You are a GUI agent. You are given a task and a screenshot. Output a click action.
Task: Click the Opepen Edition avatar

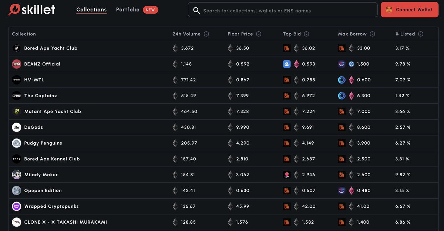click(16, 191)
